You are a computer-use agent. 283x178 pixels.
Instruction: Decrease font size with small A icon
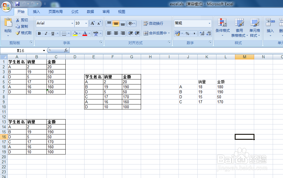99,23
